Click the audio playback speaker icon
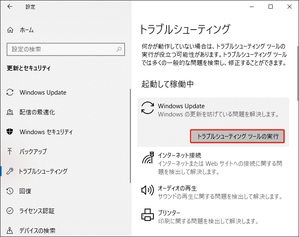Screen dimensions: 299x237 [148, 190]
